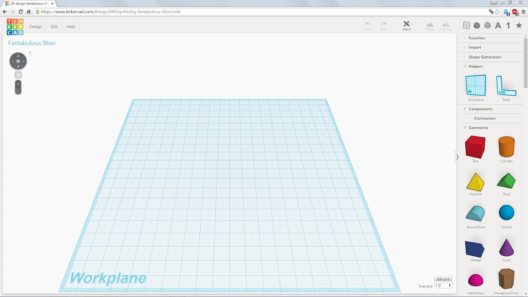Open the Help menu
528x297 pixels.
70,26
